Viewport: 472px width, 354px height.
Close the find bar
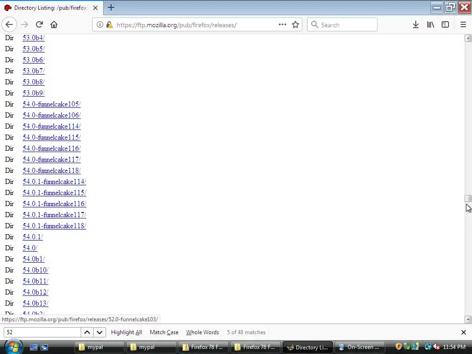point(464,332)
